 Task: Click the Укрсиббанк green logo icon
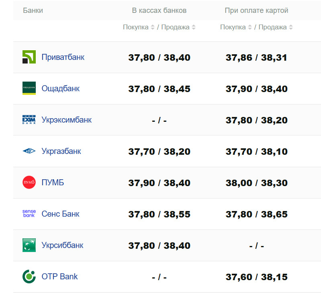click(29, 245)
